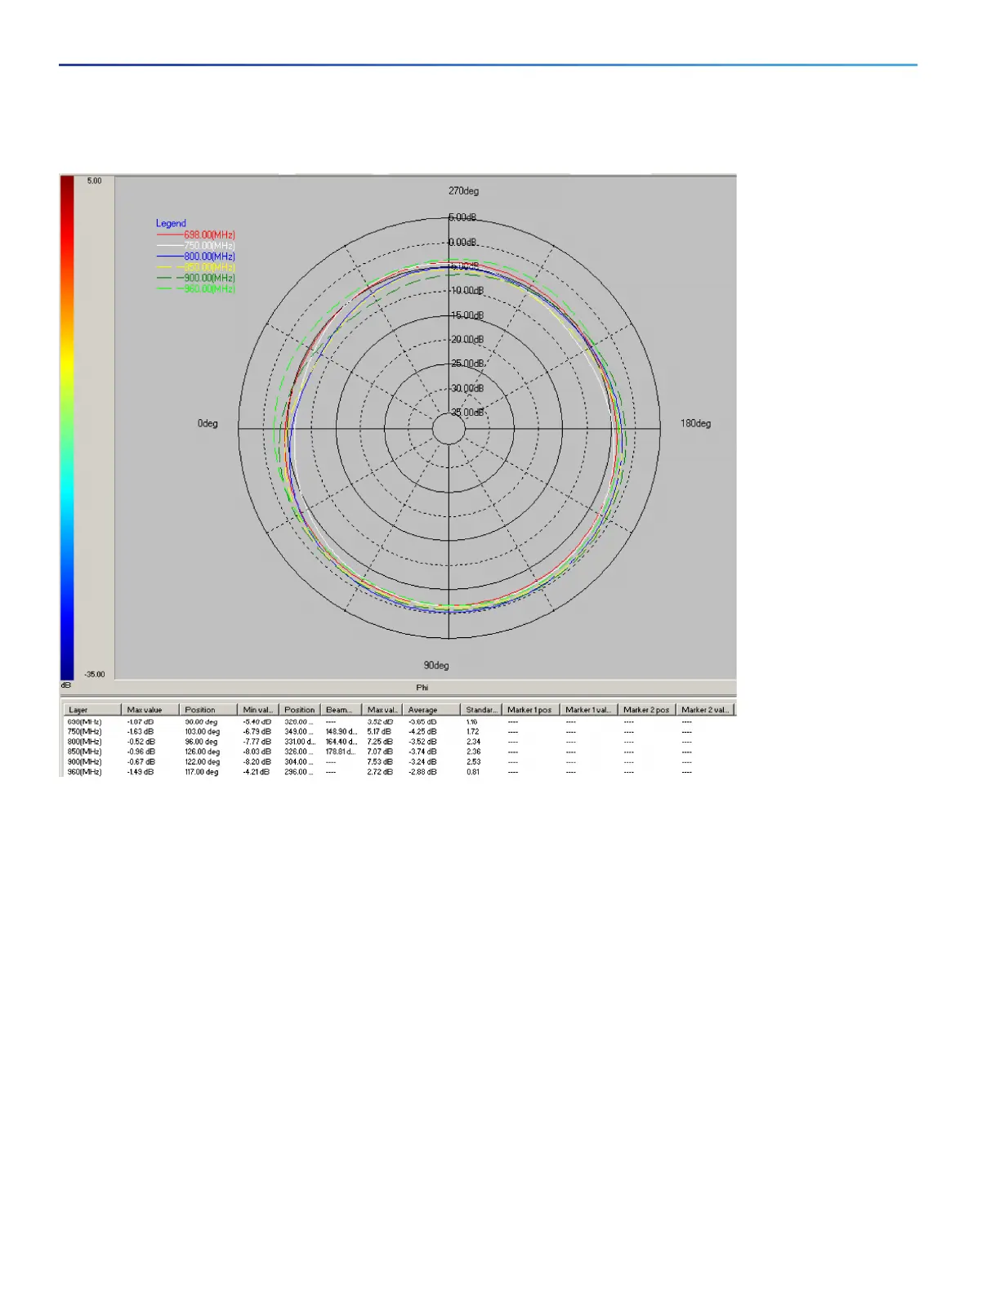Click the 178.81 d... beamwidth cell
The image size is (1000, 1294).
coord(340,752)
